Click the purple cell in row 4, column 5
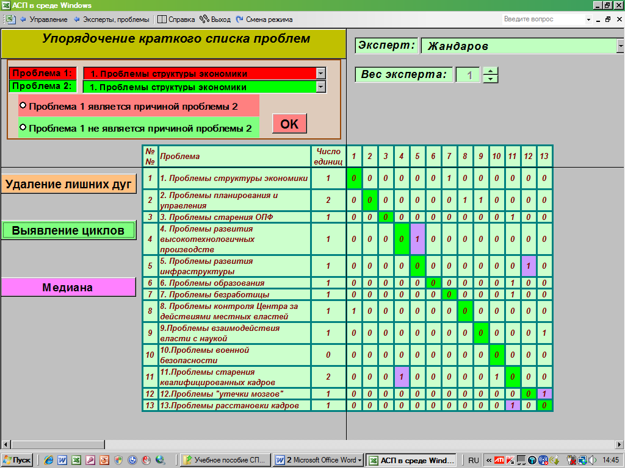The width and height of the screenshot is (625, 468). point(417,239)
